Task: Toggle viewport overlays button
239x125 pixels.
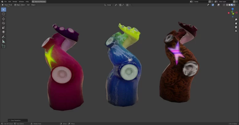Action: coord(218,5)
